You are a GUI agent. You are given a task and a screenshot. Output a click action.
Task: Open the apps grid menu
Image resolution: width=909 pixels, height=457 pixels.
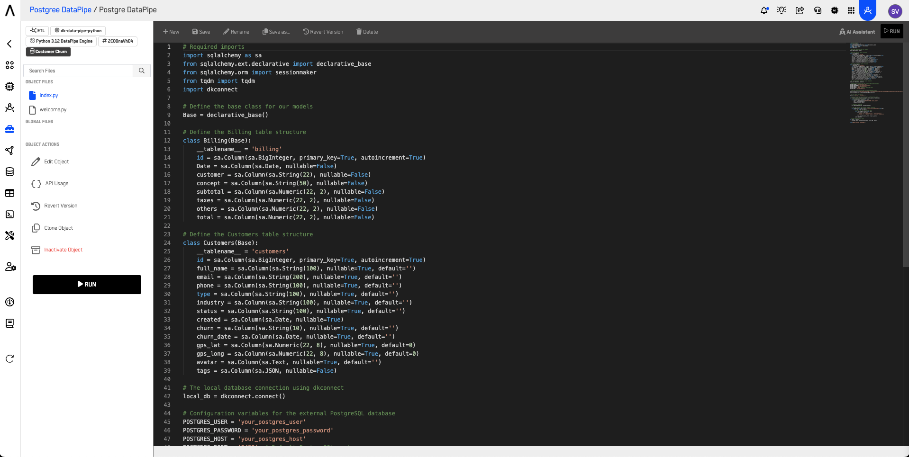[851, 10]
